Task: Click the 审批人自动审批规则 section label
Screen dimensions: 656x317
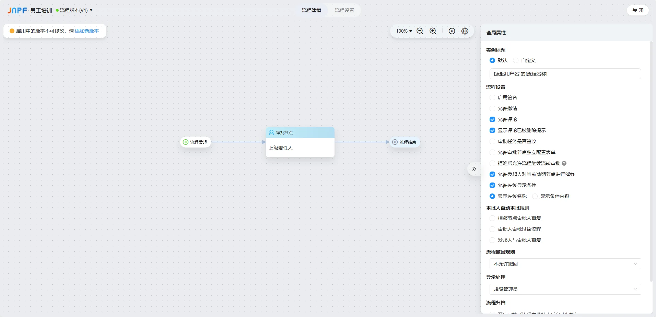Action: coord(508,208)
